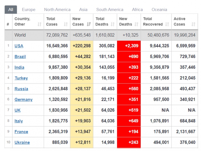Click the # rank column header
Screen dimensions: 201x151
[8, 24]
